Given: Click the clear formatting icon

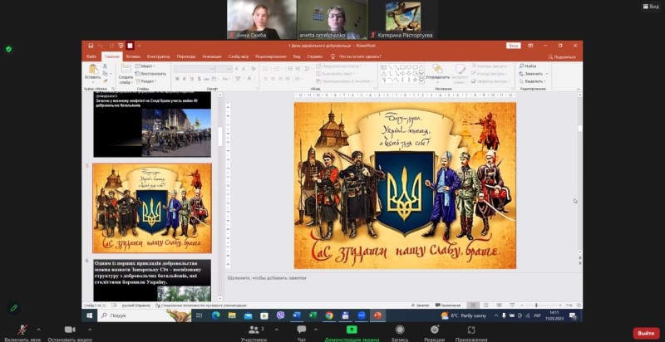Looking at the screenshot, I should (254, 69).
